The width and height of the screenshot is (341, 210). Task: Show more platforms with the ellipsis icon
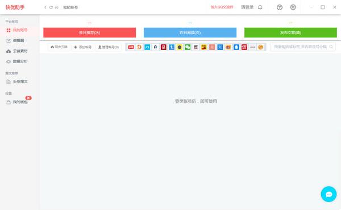[x=252, y=47]
